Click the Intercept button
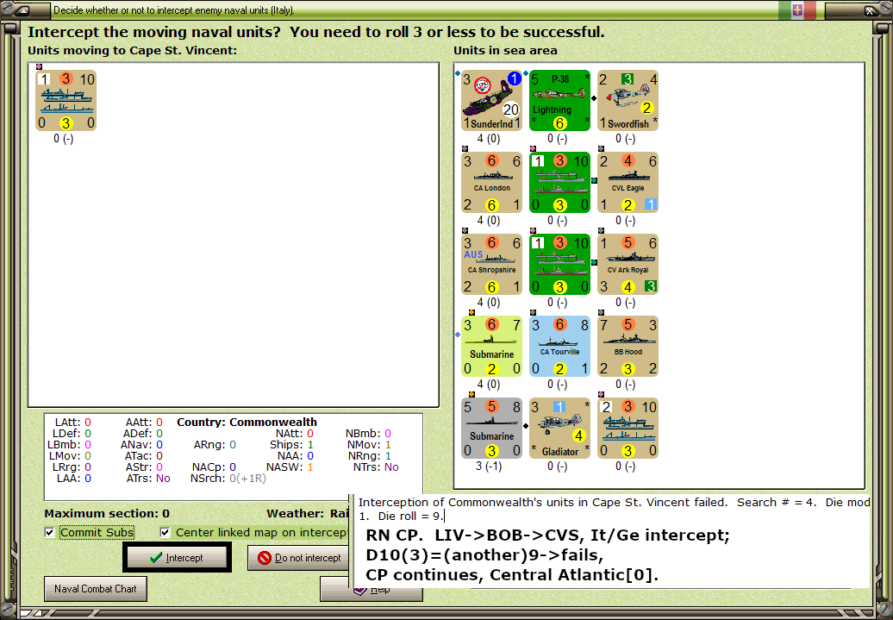 click(177, 557)
